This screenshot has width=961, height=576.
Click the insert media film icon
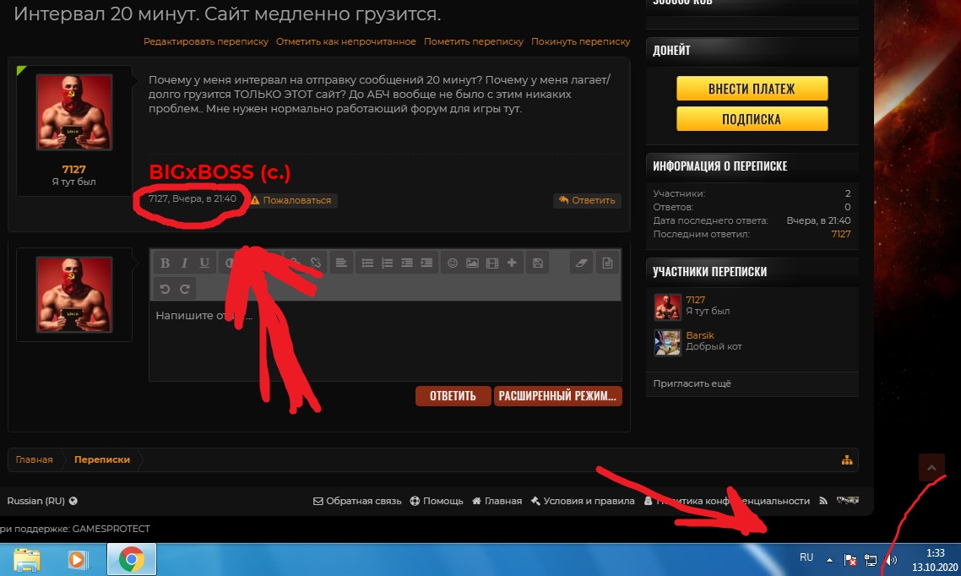491,264
